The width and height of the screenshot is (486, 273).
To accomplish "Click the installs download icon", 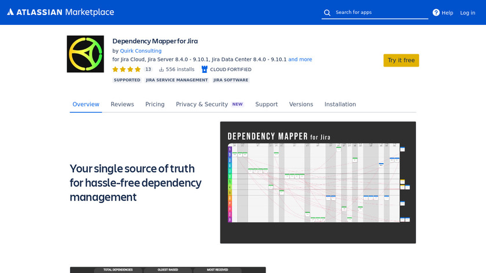I will (161, 69).
